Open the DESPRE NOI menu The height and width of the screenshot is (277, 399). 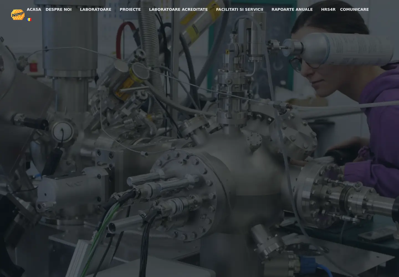pos(58,9)
